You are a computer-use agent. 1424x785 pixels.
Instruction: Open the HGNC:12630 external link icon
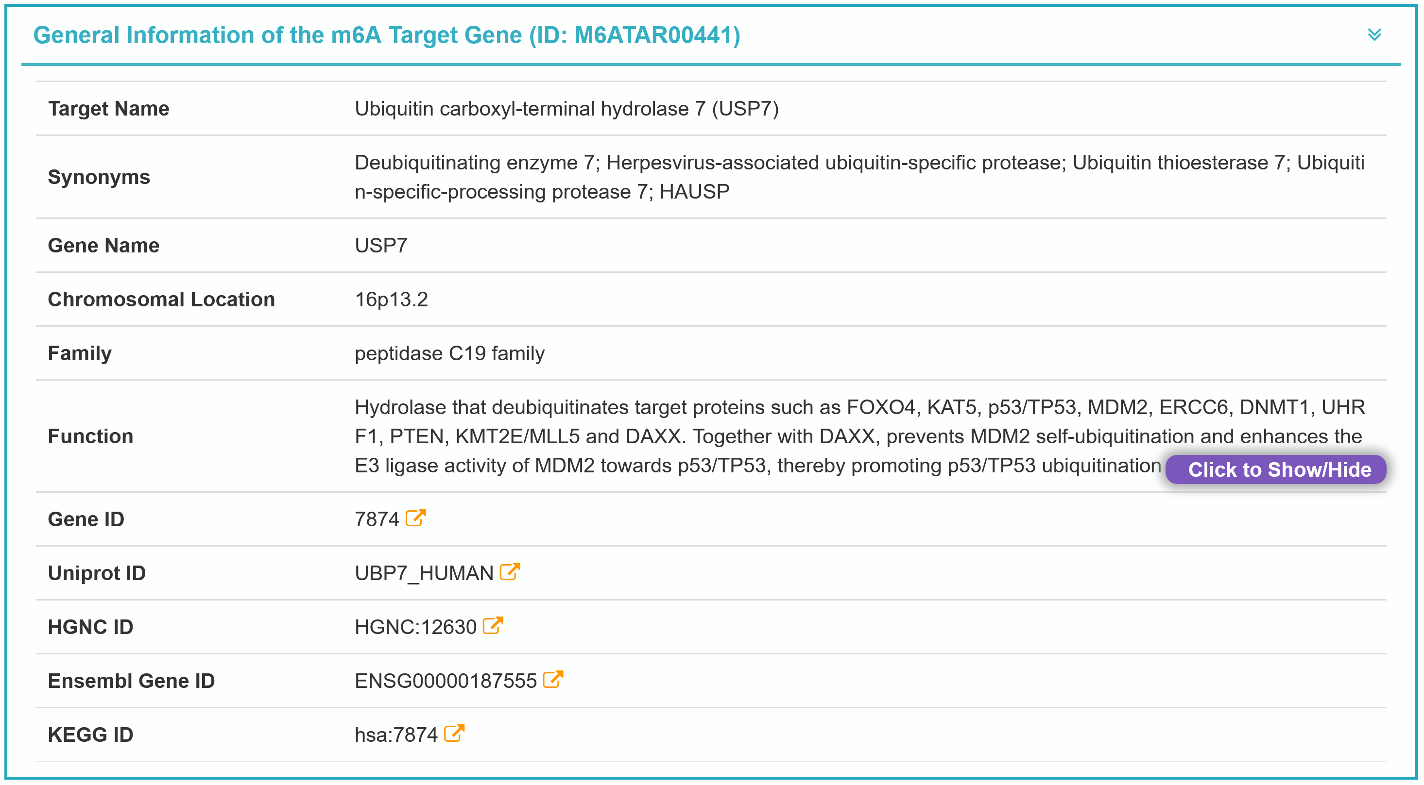(x=493, y=626)
